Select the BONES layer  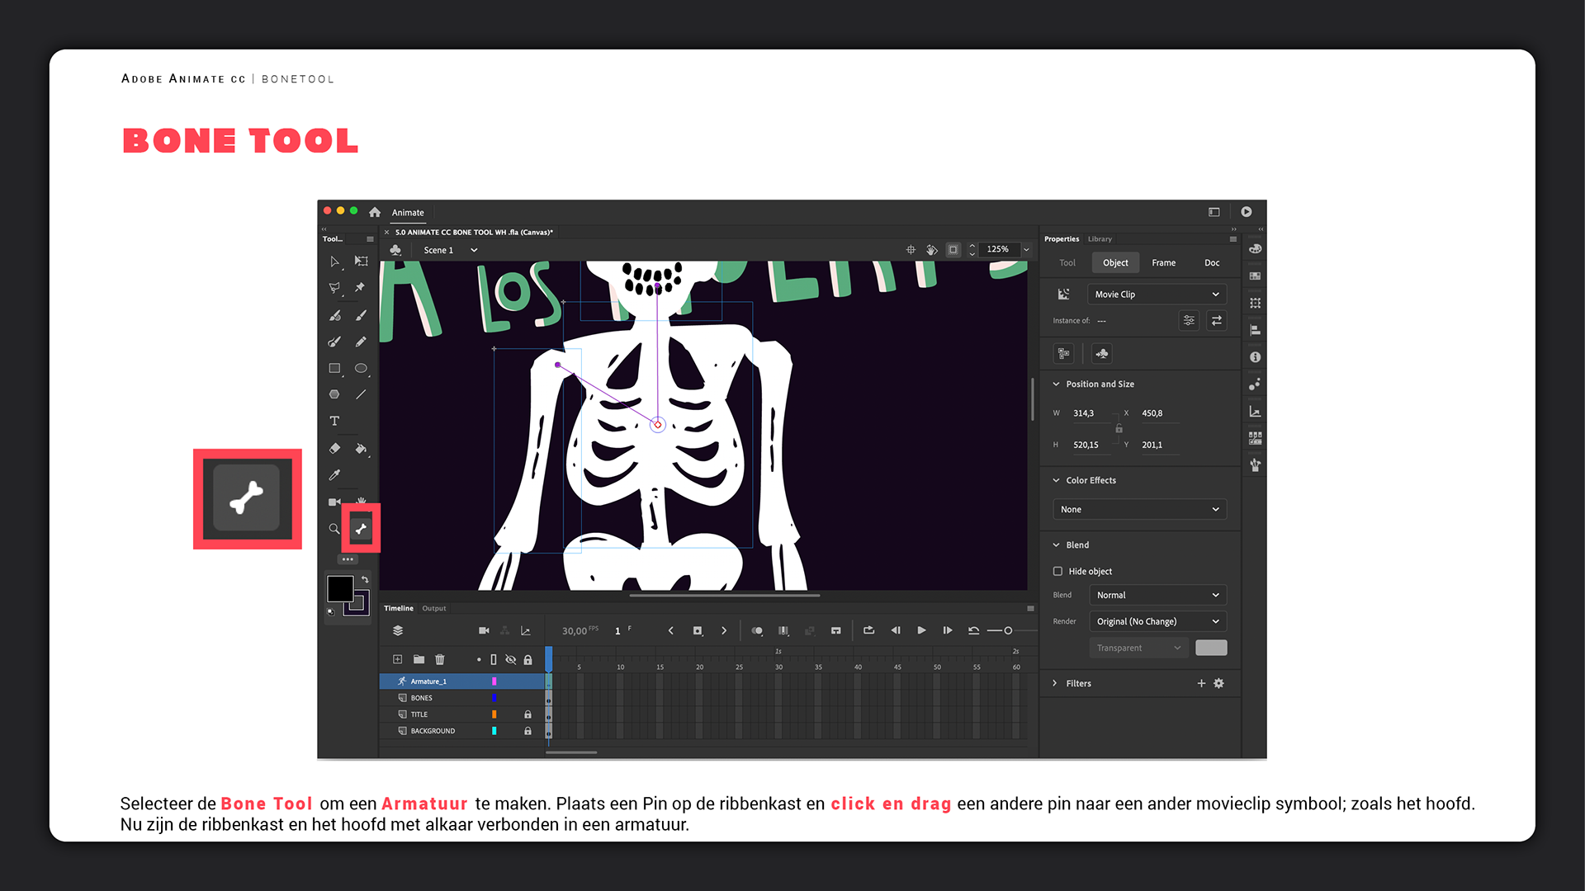[x=422, y=698]
